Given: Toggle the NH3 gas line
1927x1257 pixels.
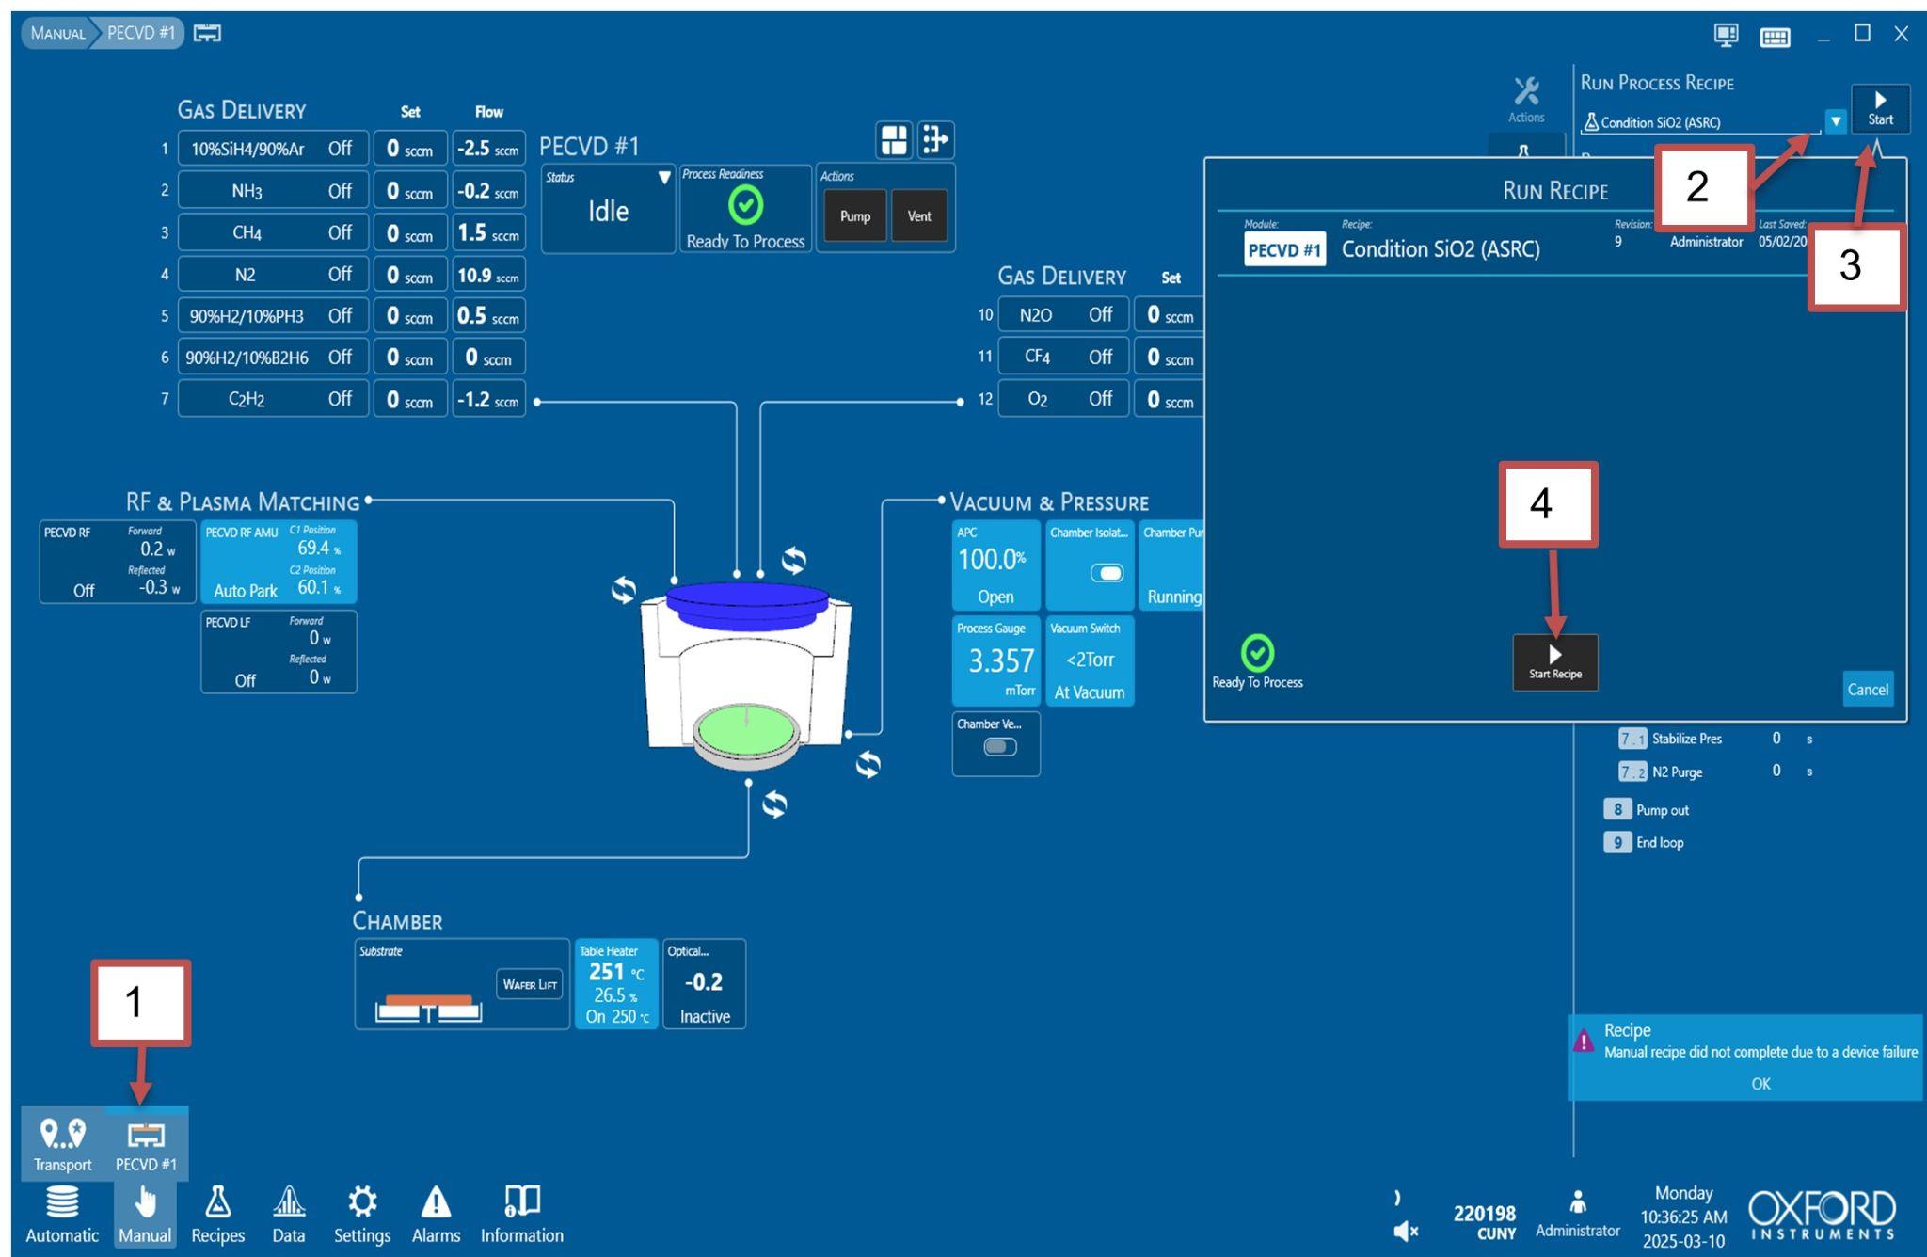Looking at the screenshot, I should pyautogui.click(x=273, y=191).
